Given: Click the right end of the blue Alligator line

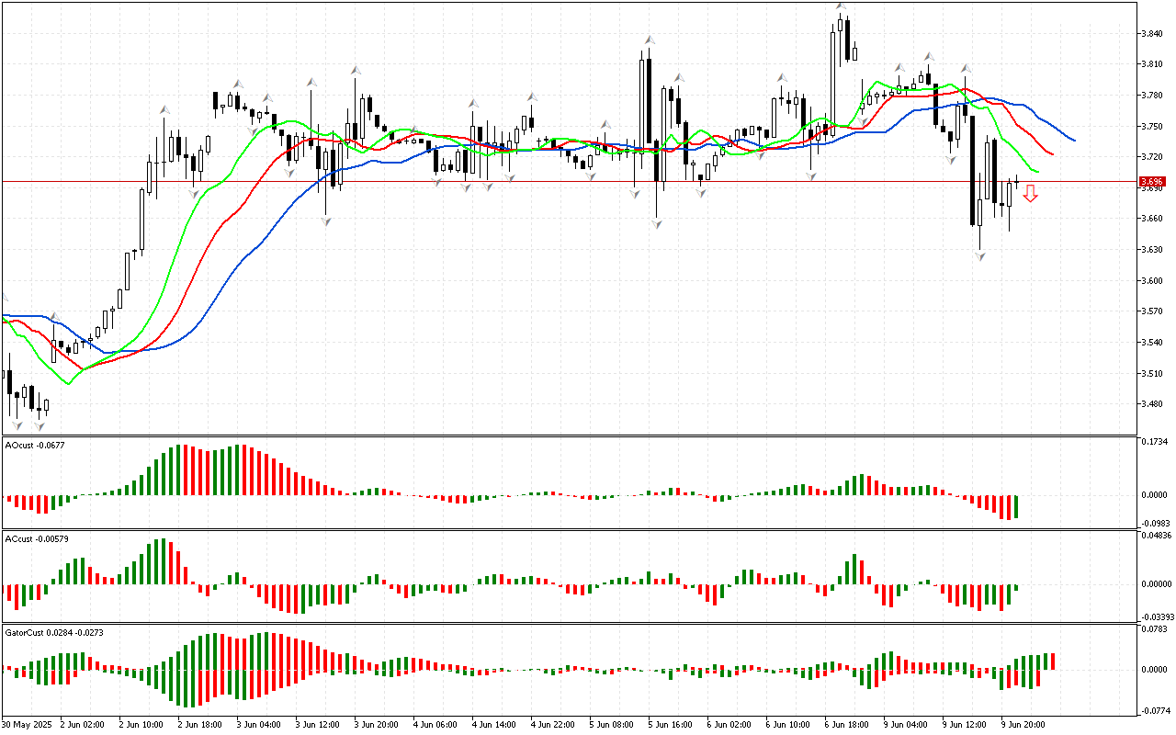Looking at the screenshot, I should (x=1074, y=140).
